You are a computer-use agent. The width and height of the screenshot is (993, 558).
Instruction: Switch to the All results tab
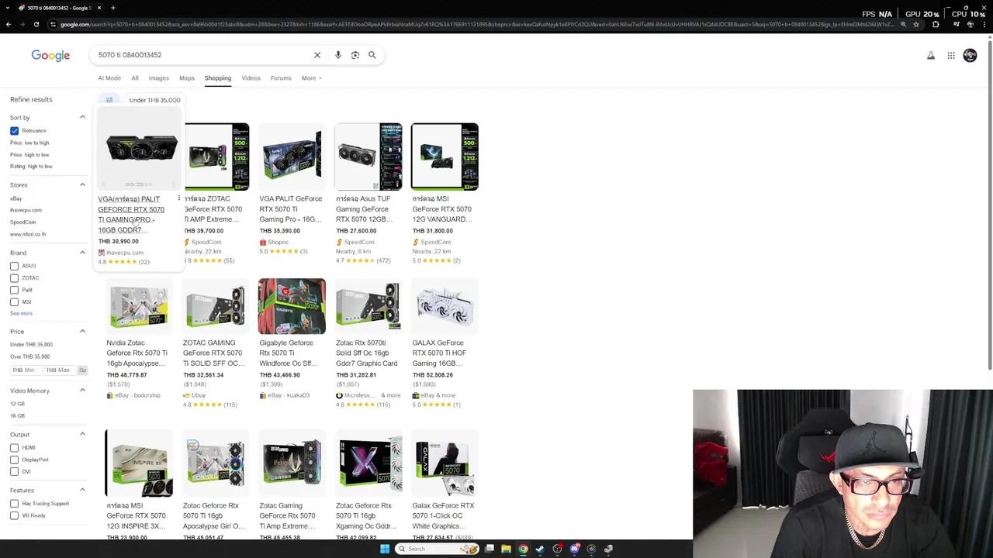(135, 78)
